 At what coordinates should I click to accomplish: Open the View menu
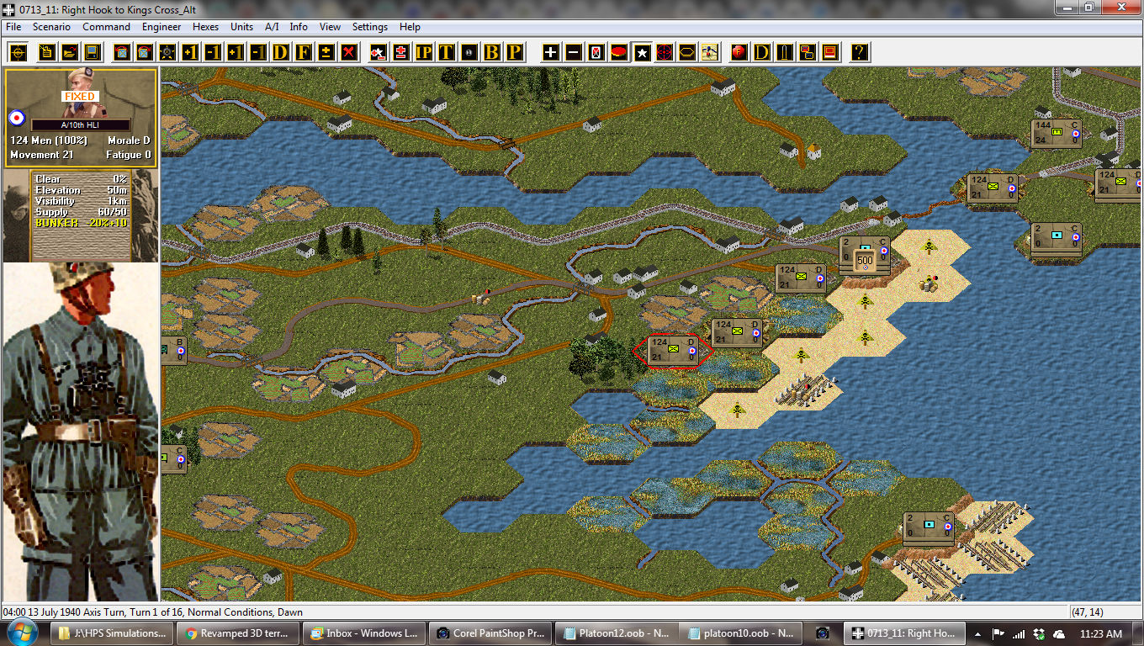click(331, 27)
